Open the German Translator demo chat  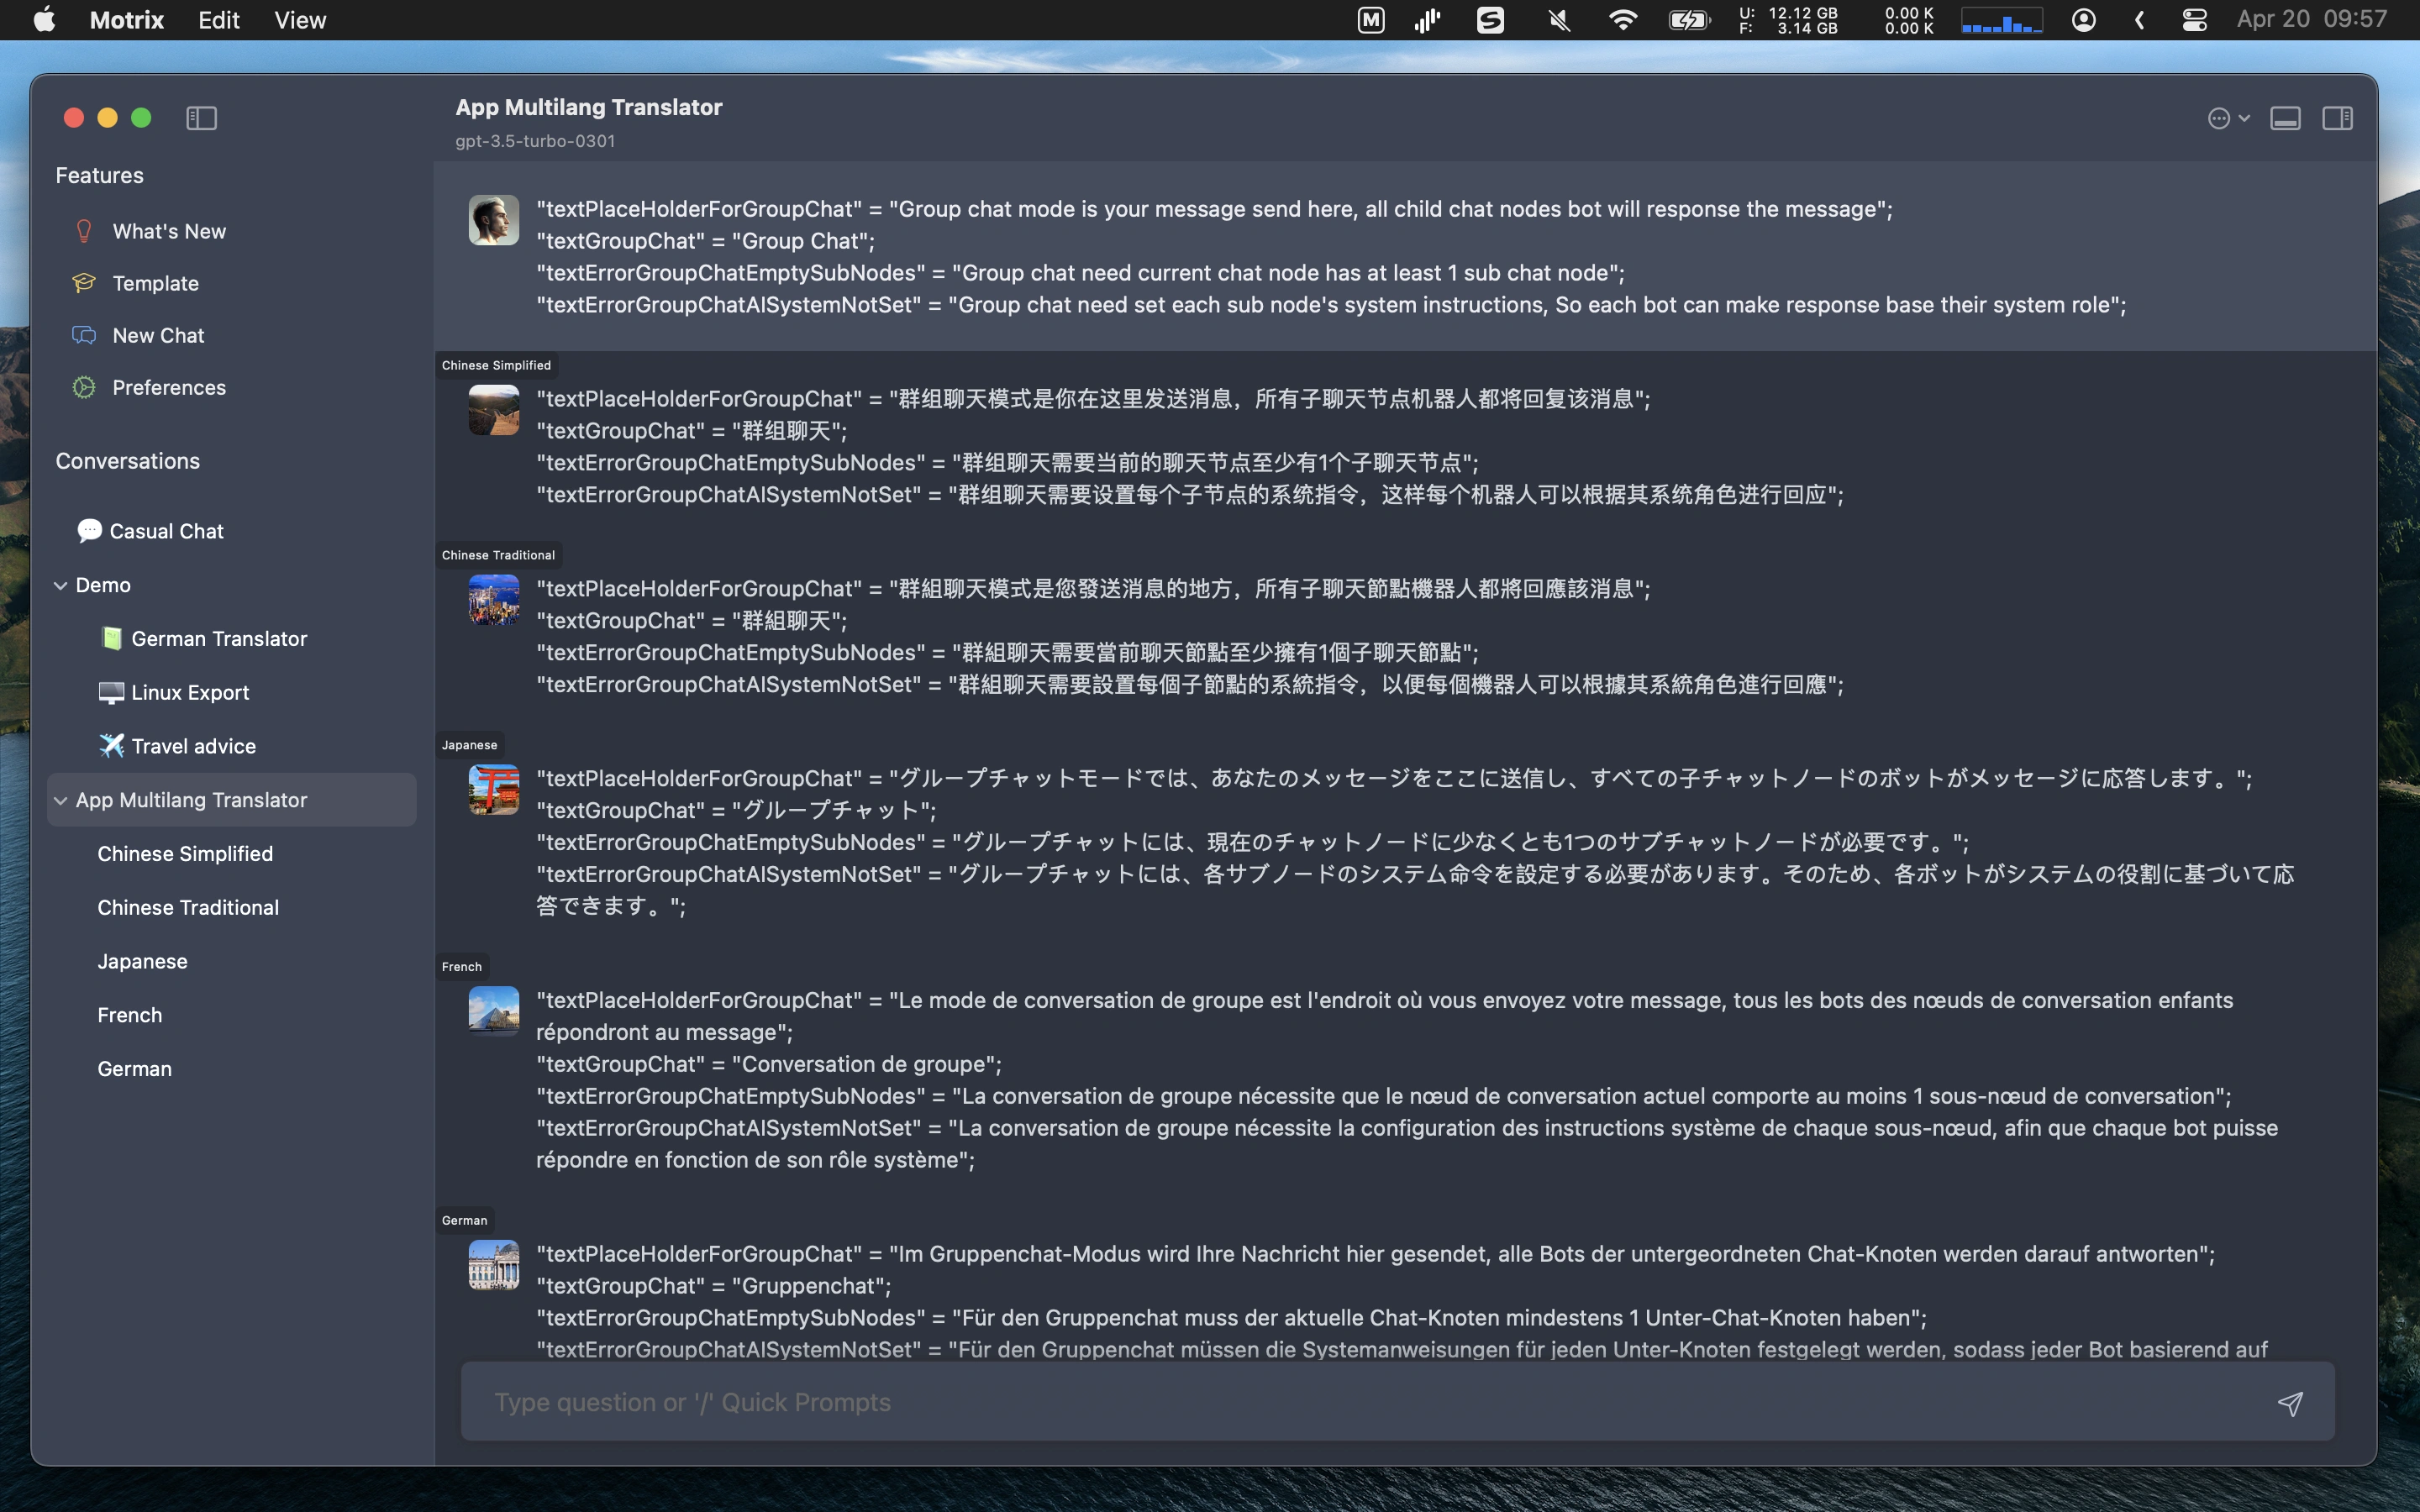point(218,638)
